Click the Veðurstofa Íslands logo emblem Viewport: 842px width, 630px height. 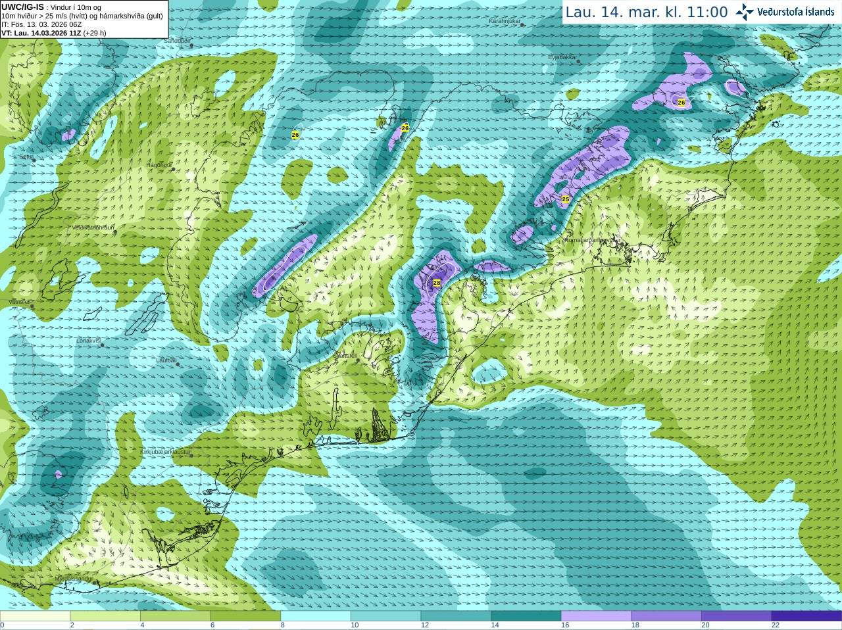[745, 12]
